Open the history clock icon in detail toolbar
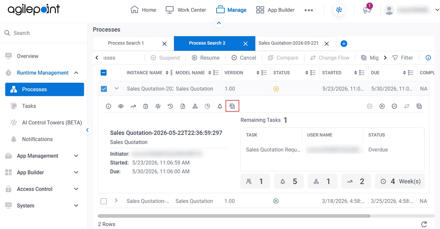The height and width of the screenshot is (229, 440). 170,106
